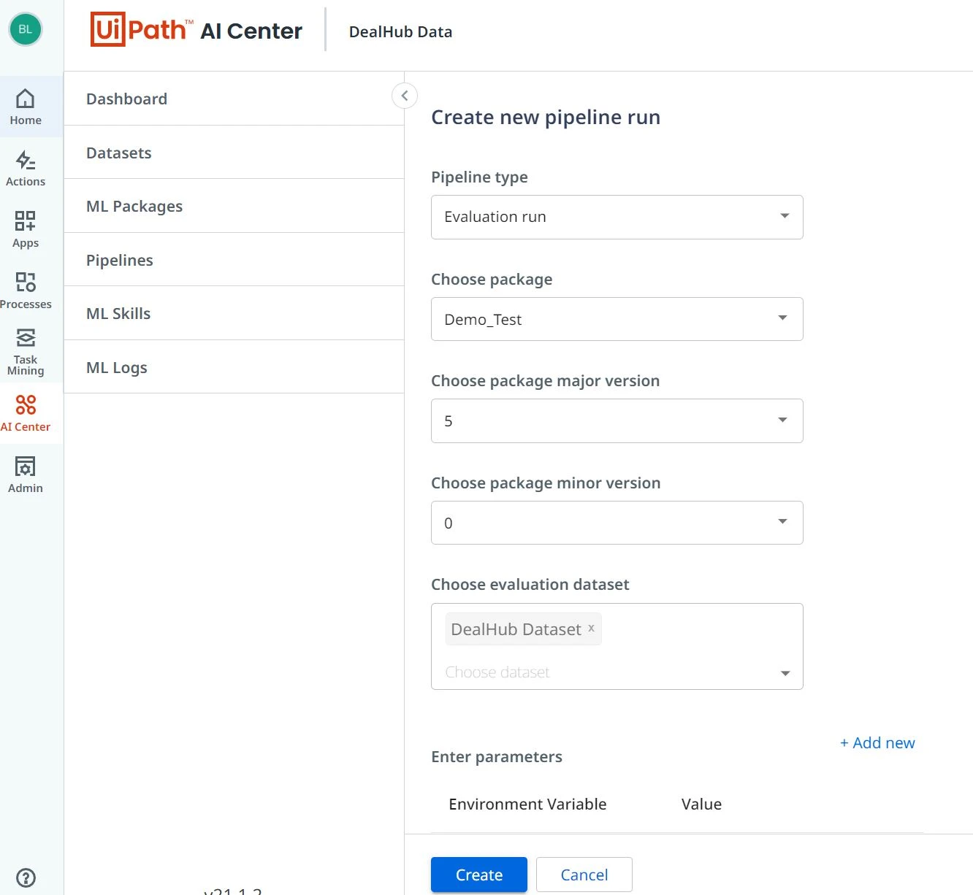Image resolution: width=973 pixels, height=895 pixels.
Task: Expand the package major version dropdown
Action: tap(617, 420)
